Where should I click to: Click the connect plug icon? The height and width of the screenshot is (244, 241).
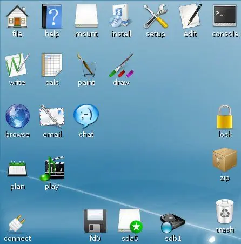(x=17, y=223)
